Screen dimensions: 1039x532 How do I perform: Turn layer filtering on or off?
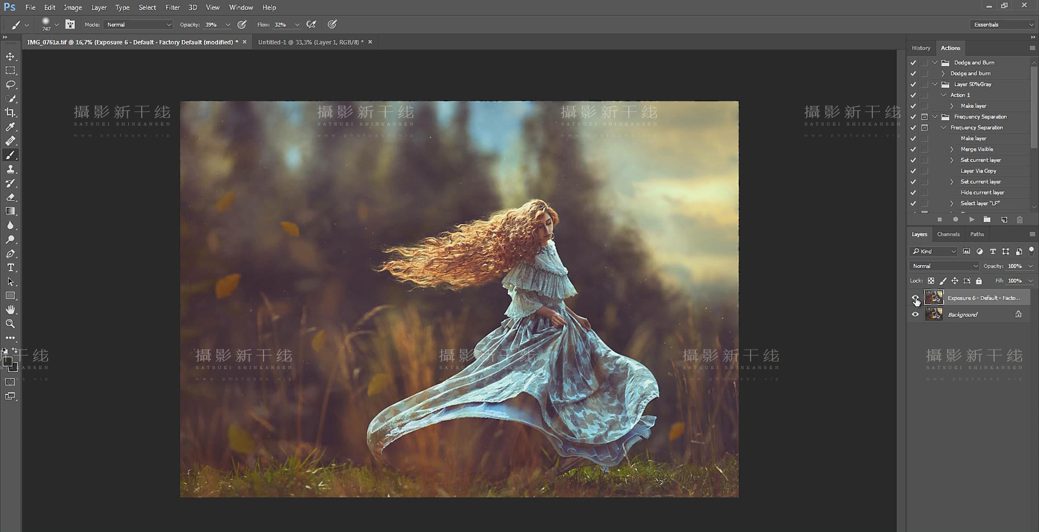click(1031, 251)
